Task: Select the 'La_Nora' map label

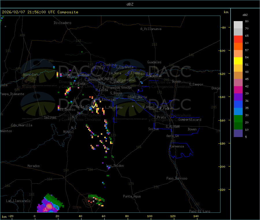Action: [115, 73]
